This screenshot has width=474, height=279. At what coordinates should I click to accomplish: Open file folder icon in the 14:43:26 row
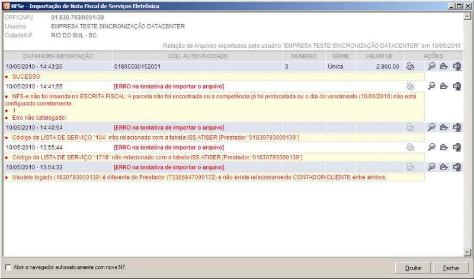tap(444, 66)
